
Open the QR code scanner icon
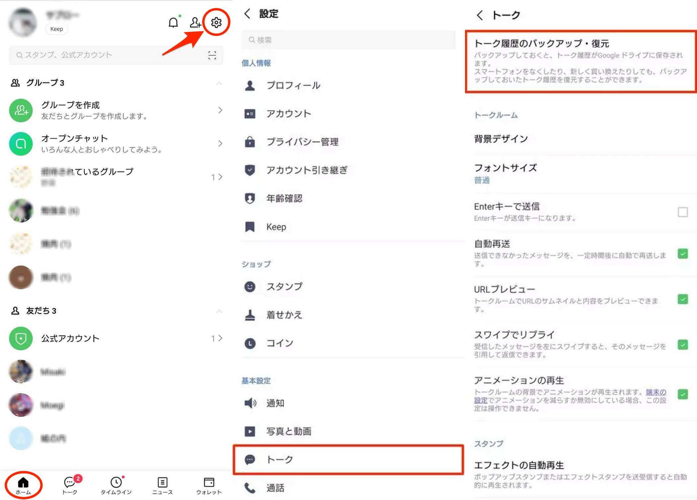[x=213, y=55]
